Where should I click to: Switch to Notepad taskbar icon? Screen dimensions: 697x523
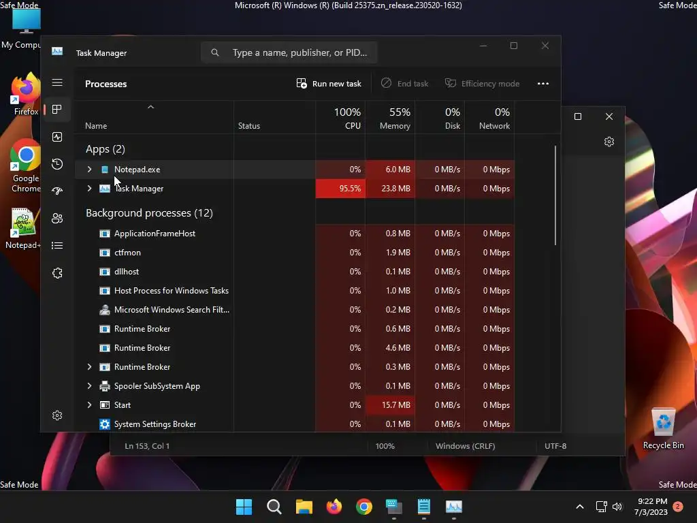pyautogui.click(x=424, y=507)
